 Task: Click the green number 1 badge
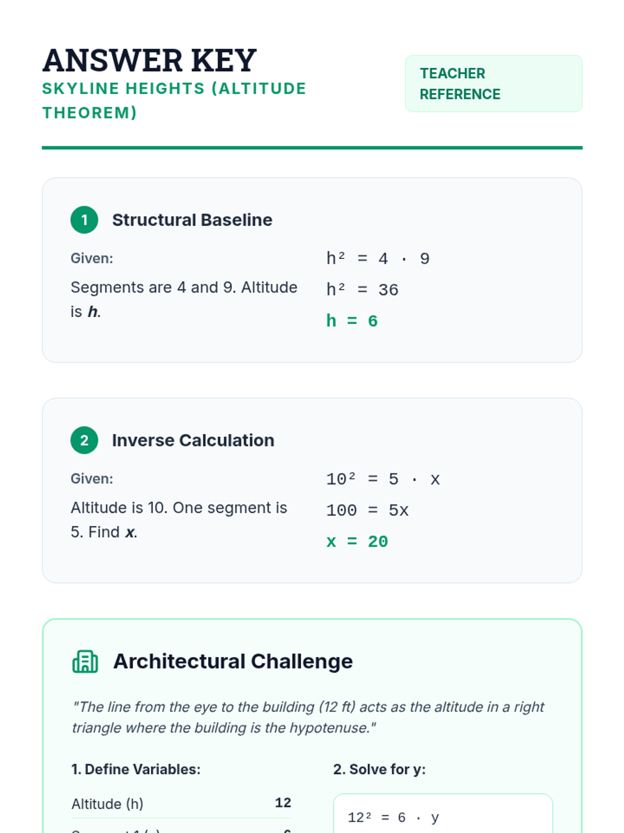(84, 220)
